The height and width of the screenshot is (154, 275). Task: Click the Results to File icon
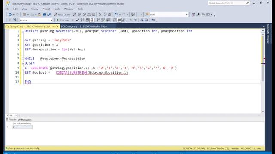124,20
